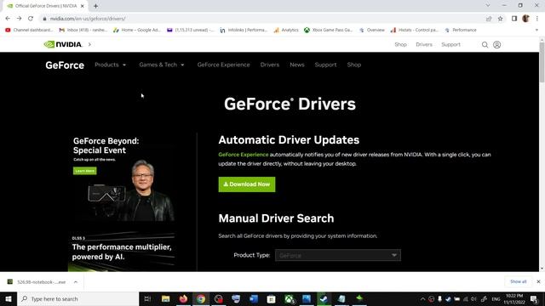545x306 pixels.
Task: Expand the Products dropdown menu
Action: click(111, 65)
